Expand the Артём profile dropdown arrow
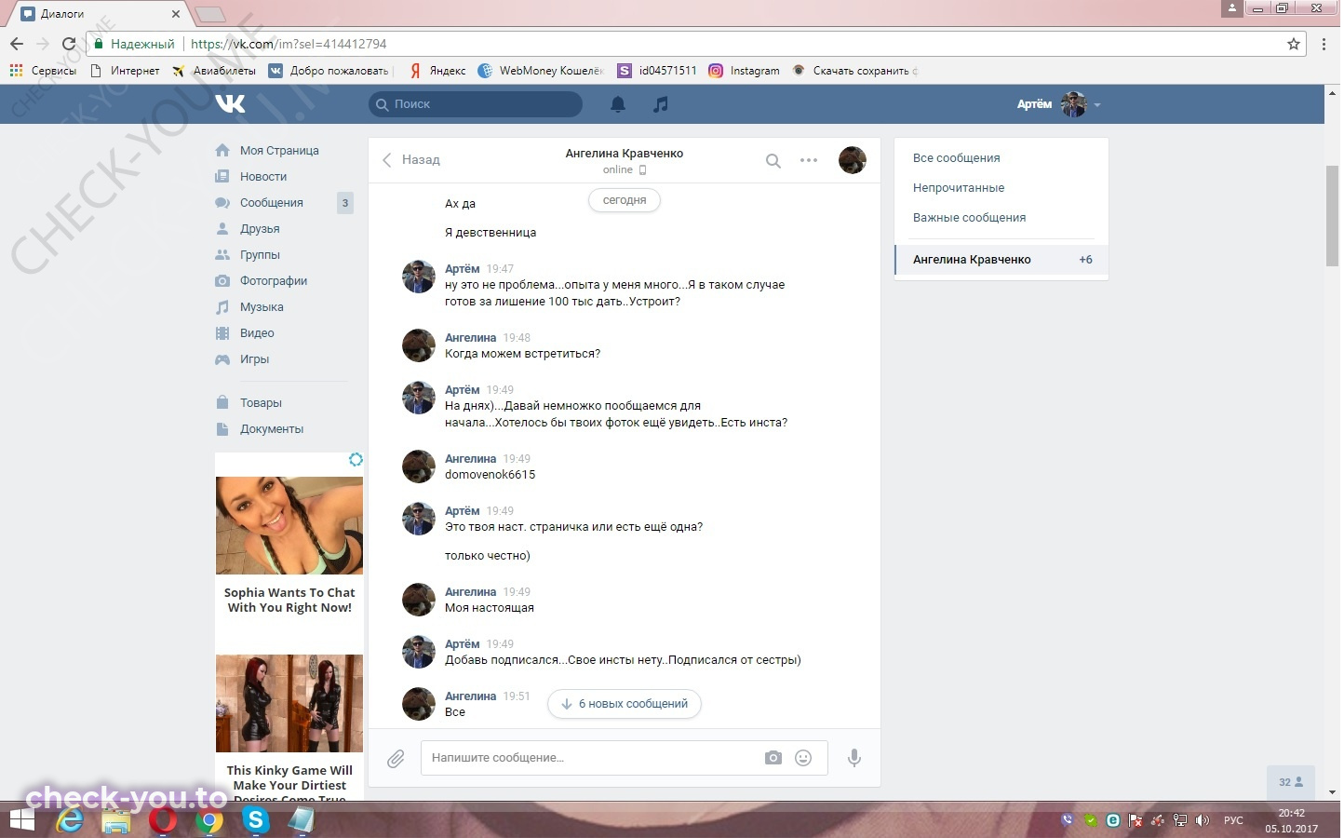Viewport: 1344px width, 838px height. click(1097, 105)
